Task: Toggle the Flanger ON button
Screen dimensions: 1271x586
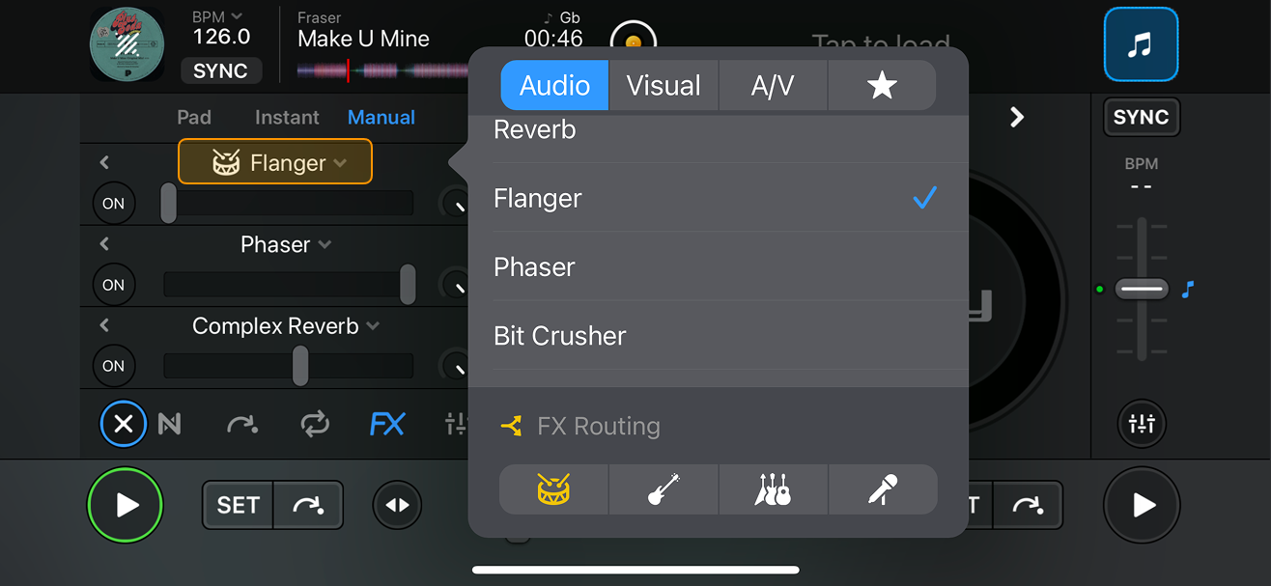Action: (x=113, y=203)
